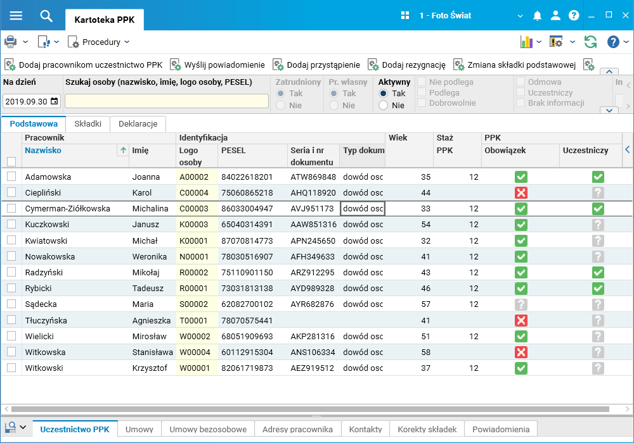Open the Umowy bezosobowe bottom tab
Screen dimensions: 634x443
(207, 429)
